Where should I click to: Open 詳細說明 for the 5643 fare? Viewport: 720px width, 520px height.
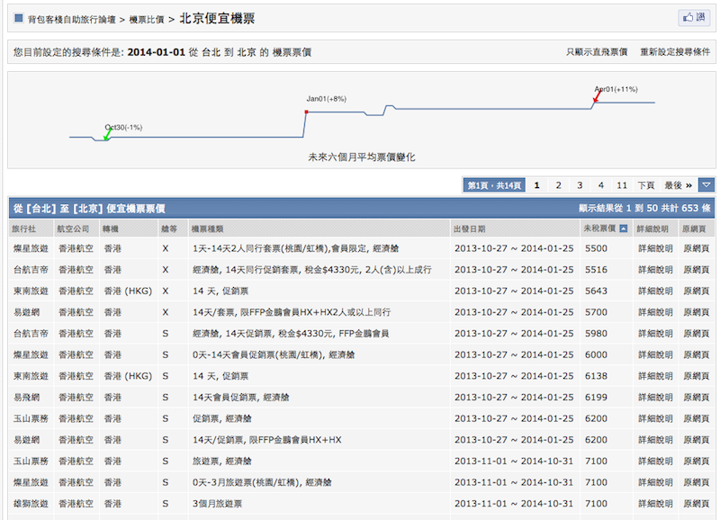coord(655,291)
